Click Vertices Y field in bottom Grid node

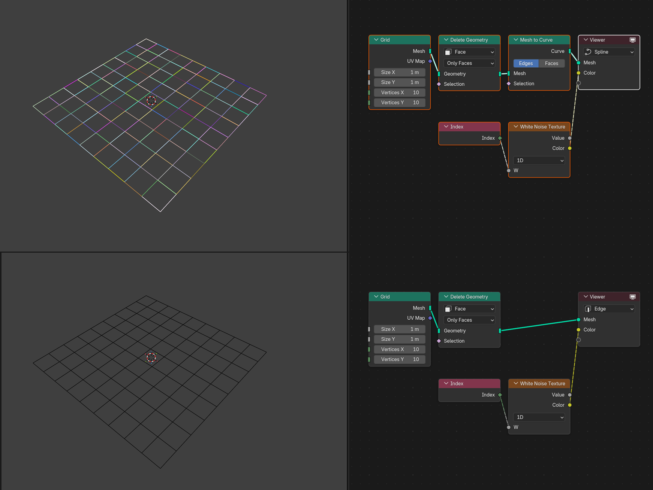[400, 359]
